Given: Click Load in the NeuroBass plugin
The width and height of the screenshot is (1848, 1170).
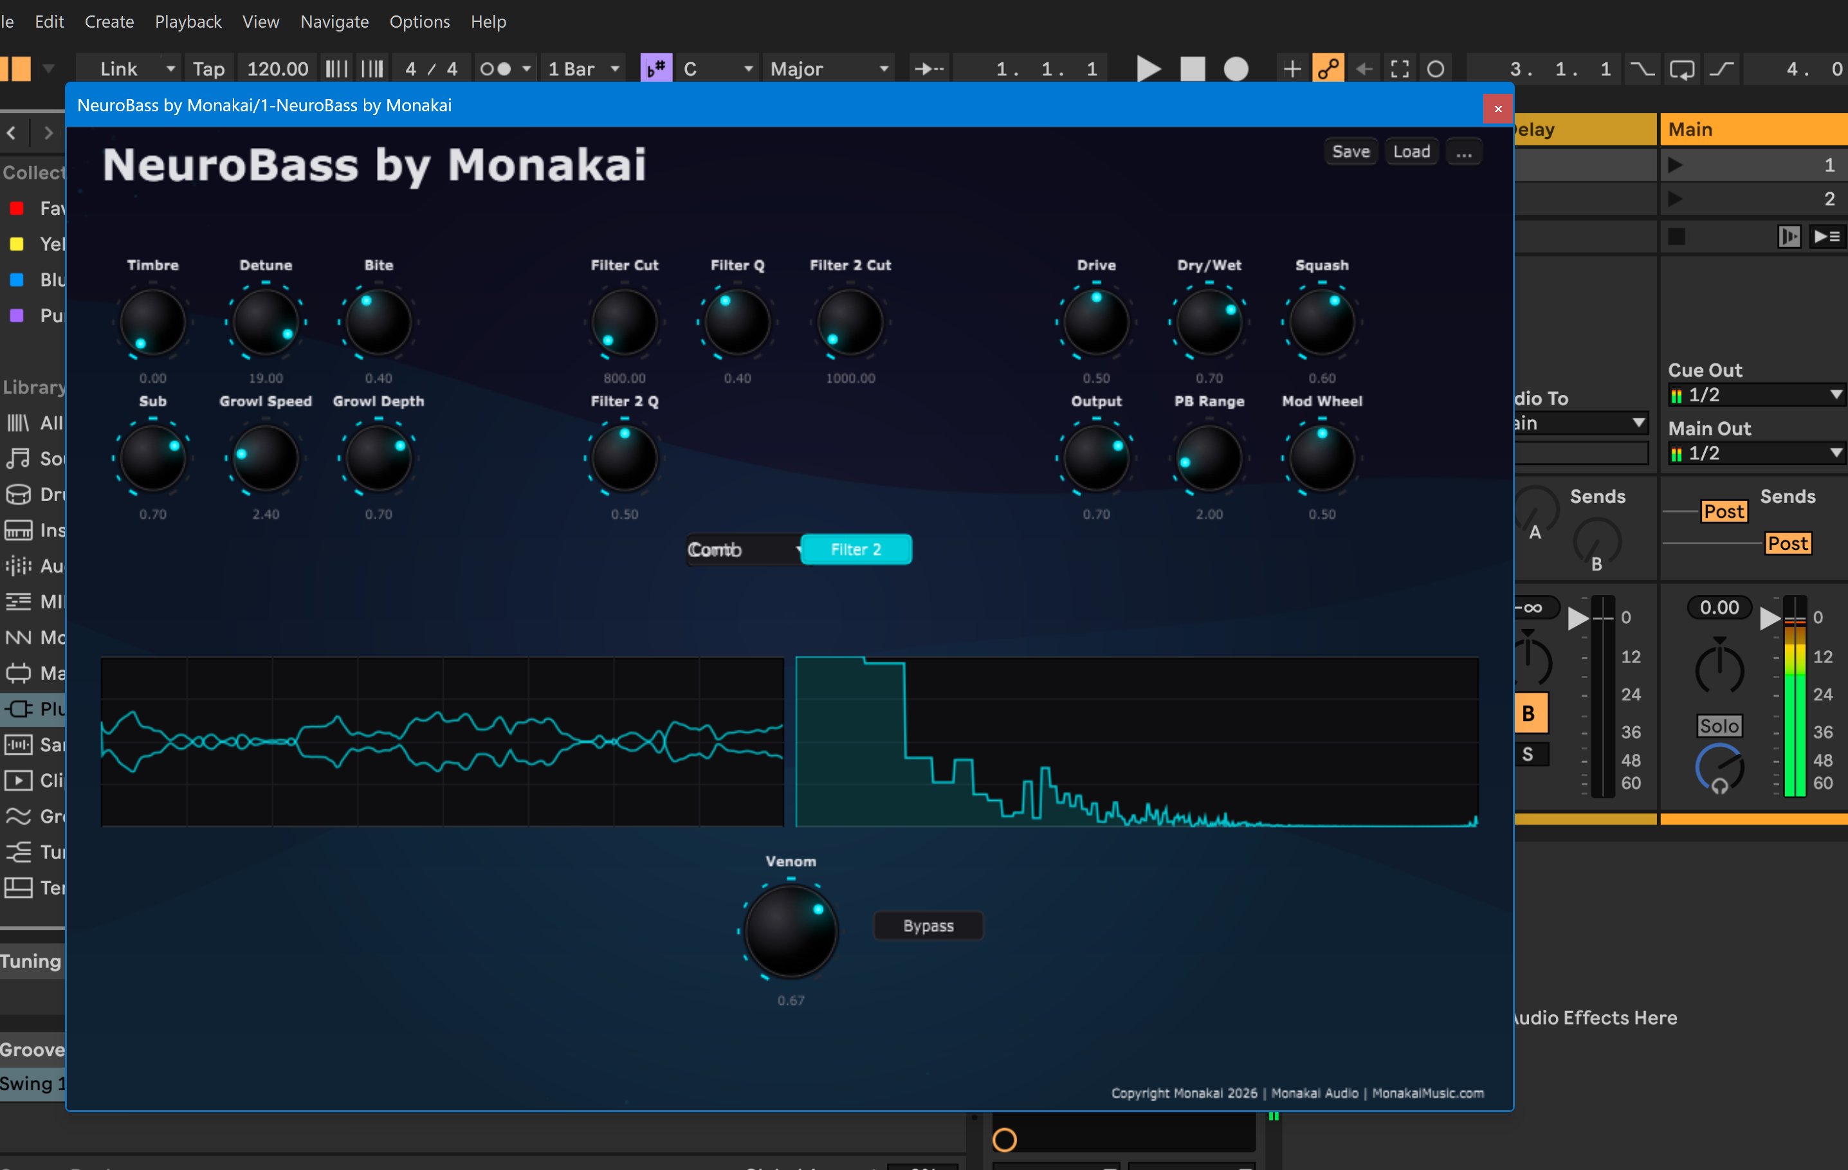Looking at the screenshot, I should coord(1411,152).
